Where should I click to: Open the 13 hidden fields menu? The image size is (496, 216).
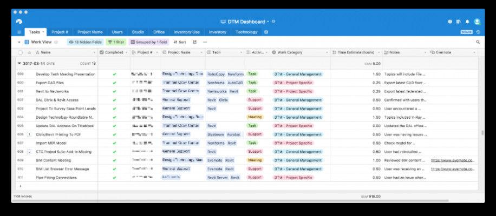85,42
